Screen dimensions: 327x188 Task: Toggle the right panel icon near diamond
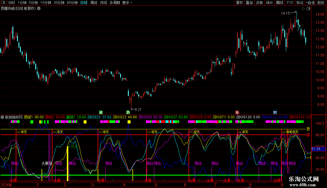pos(308,9)
